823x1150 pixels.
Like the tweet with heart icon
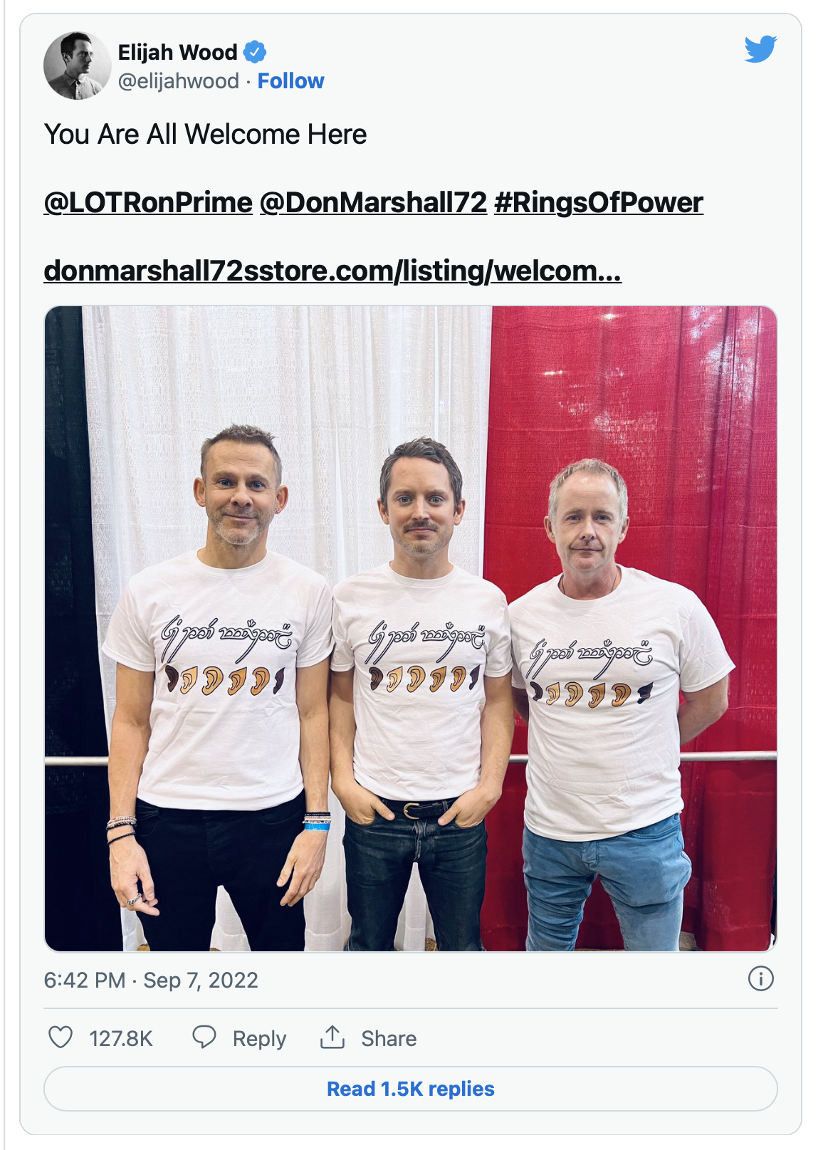pyautogui.click(x=61, y=1037)
